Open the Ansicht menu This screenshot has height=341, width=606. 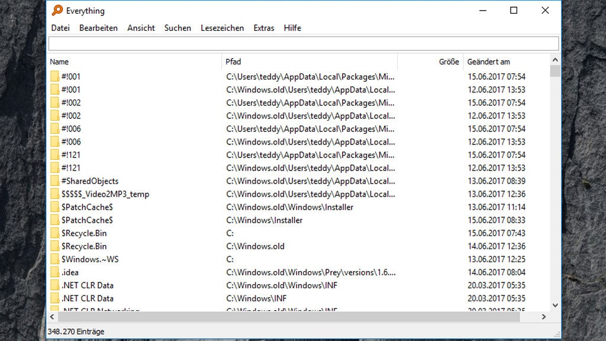click(x=141, y=28)
